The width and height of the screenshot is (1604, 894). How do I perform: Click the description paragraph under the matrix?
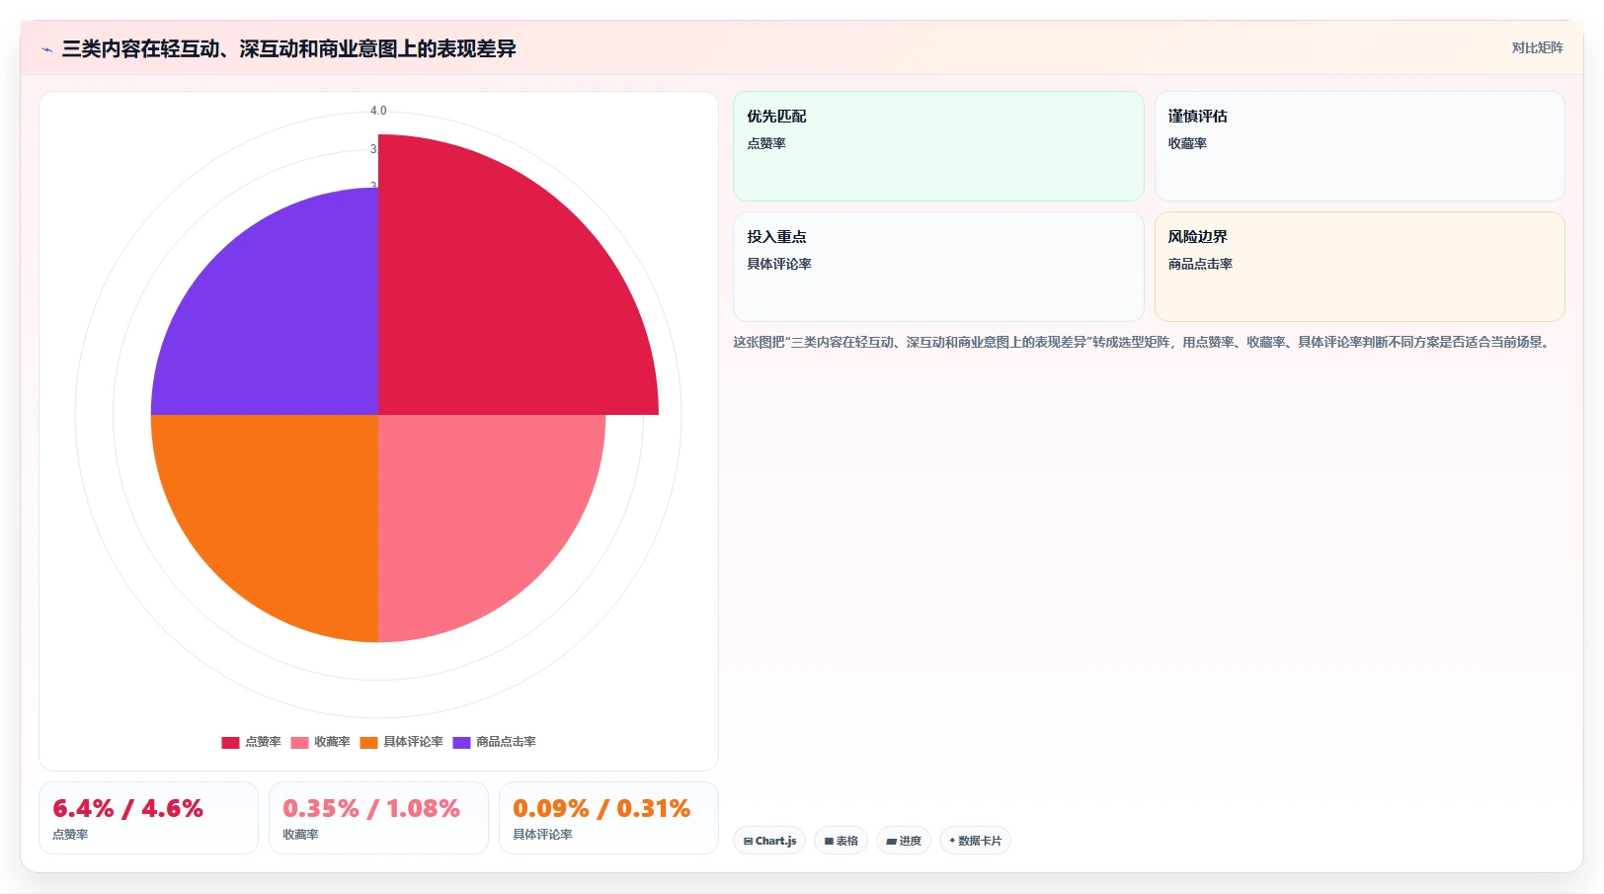(1144, 342)
